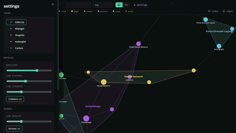236x133 pixels.
Task: Select the node2vec node
Action: 130,77
